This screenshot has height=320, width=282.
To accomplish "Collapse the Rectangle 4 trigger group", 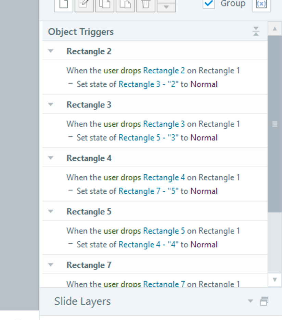I will tap(51, 158).
